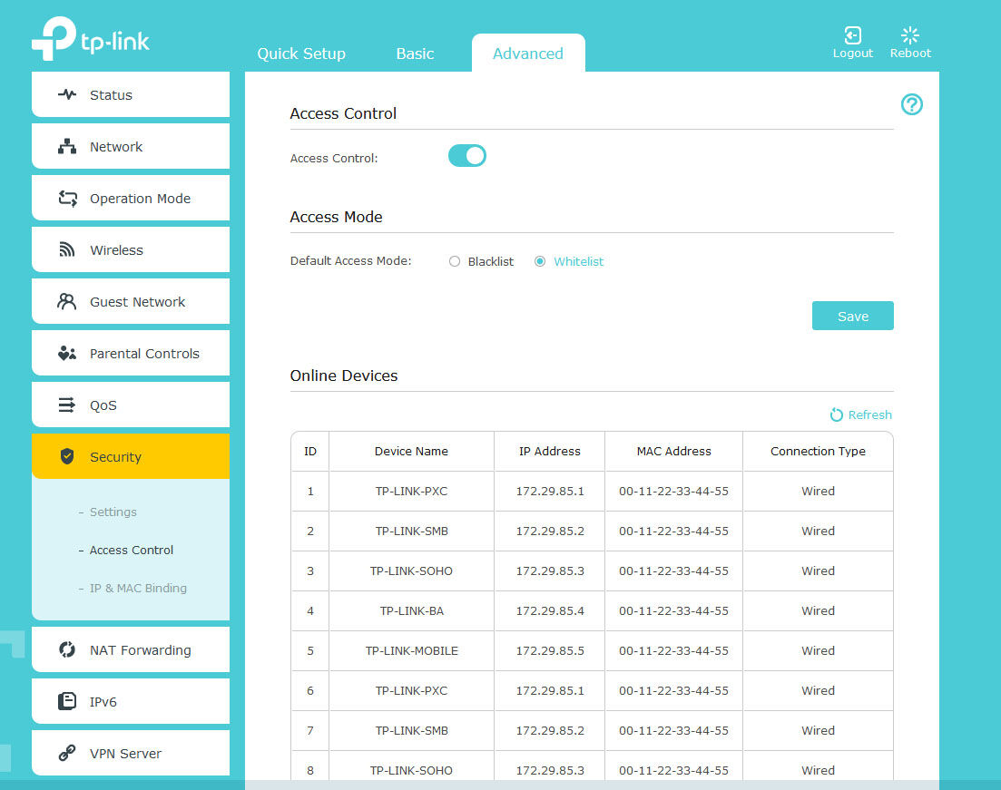
Task: Open the Security Settings submenu item
Action: [113, 512]
